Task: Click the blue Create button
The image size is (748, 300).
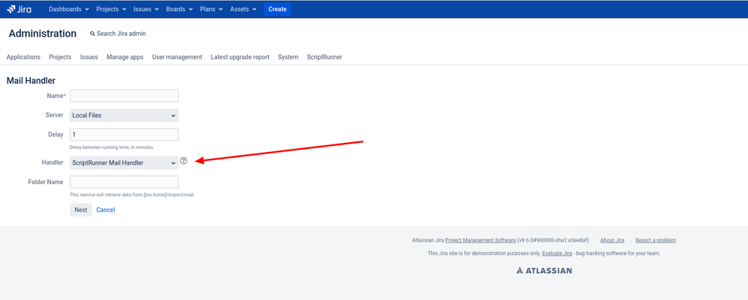Action: coord(277,9)
